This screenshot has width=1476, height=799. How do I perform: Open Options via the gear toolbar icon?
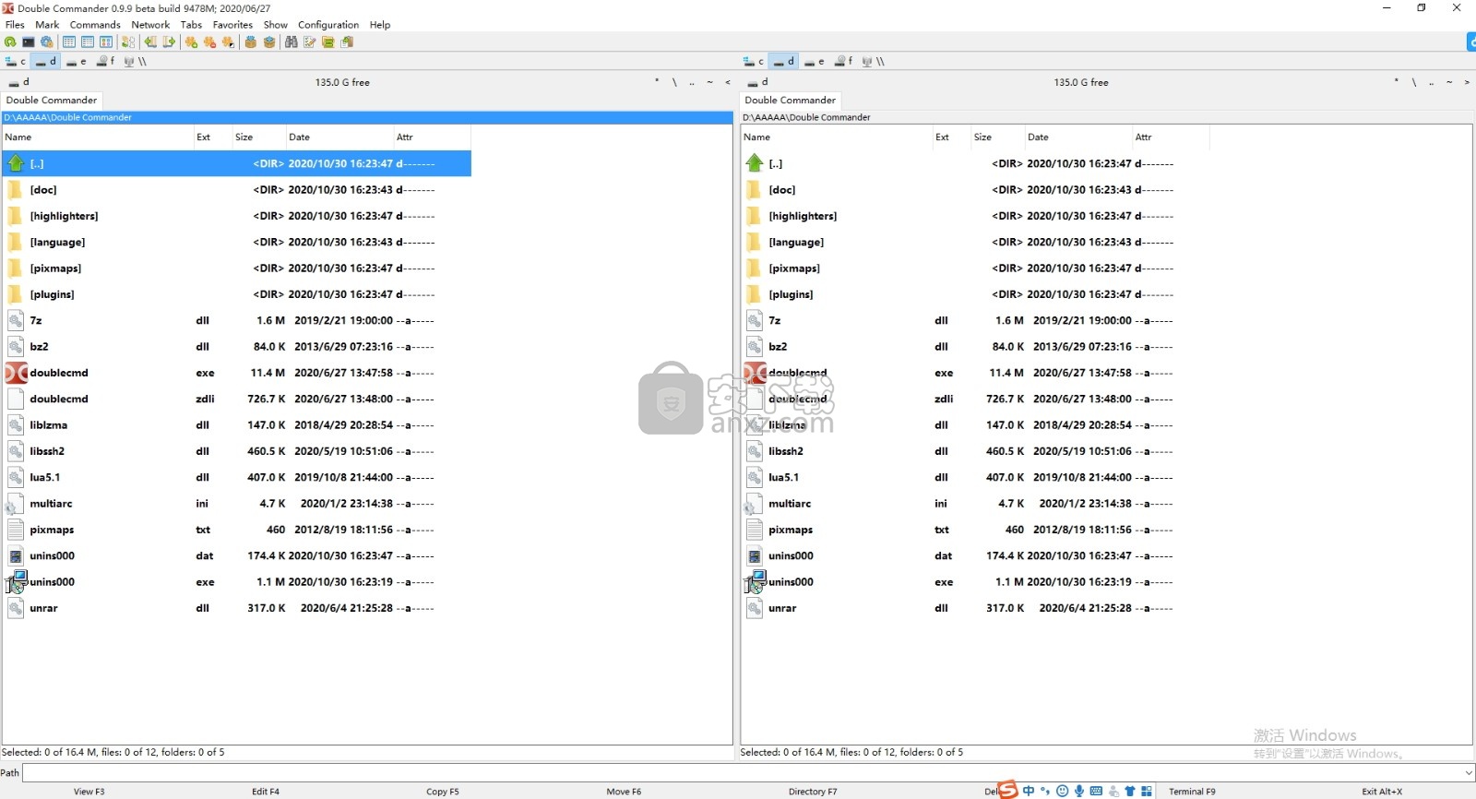pos(47,42)
